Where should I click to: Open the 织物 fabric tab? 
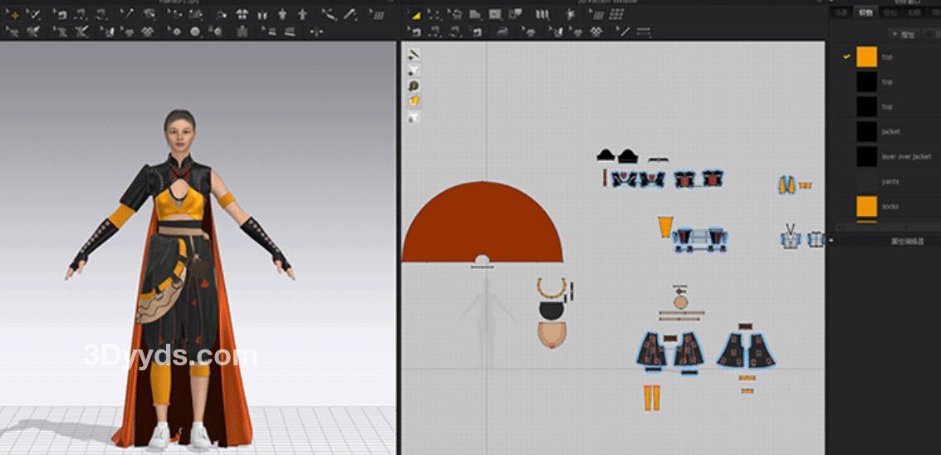(865, 12)
